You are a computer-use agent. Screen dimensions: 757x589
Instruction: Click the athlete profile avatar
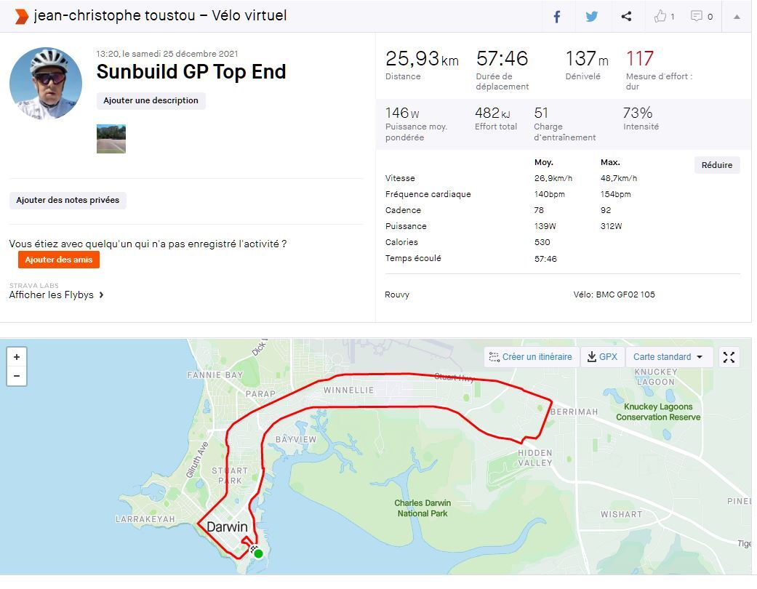[x=46, y=84]
